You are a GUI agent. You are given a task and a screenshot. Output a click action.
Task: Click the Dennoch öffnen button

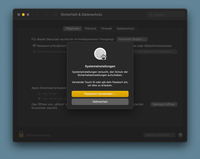[x=164, y=105]
